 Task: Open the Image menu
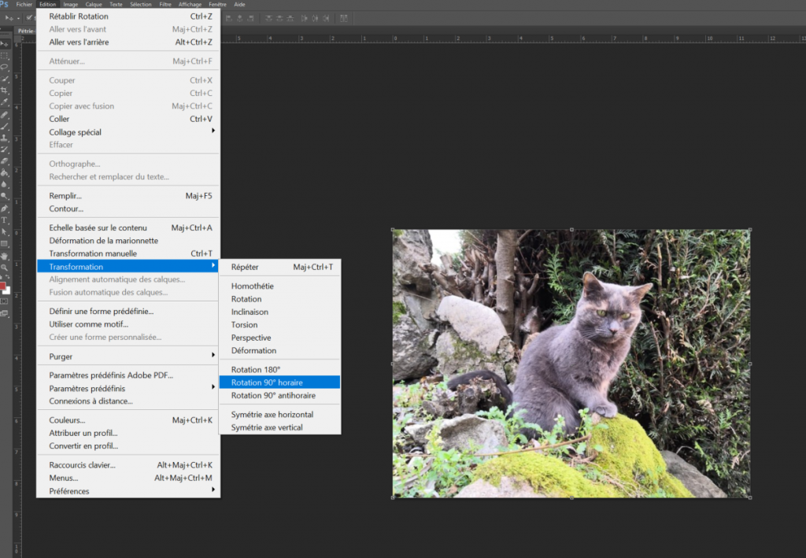coord(70,4)
